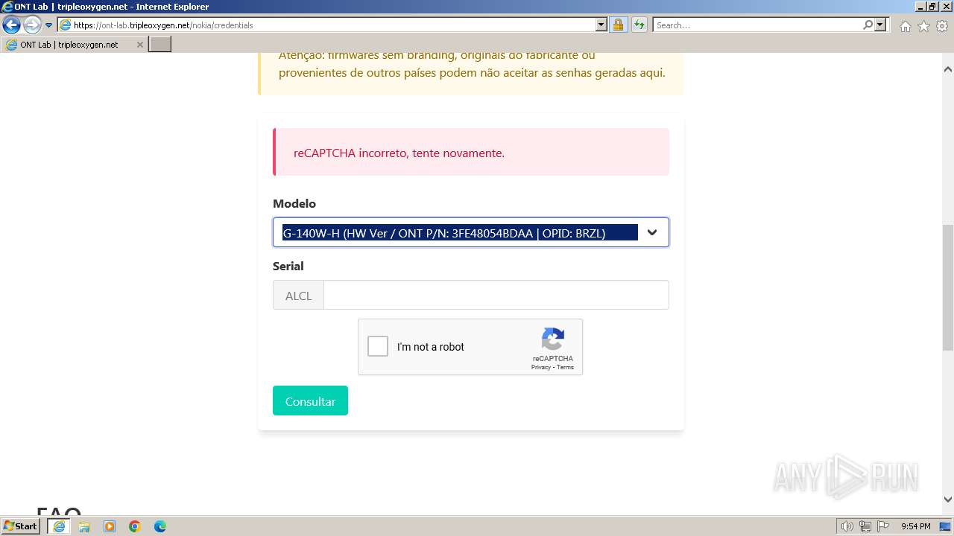Open the Edge taskbar icon
Screen dimensions: 954x536
[160, 526]
